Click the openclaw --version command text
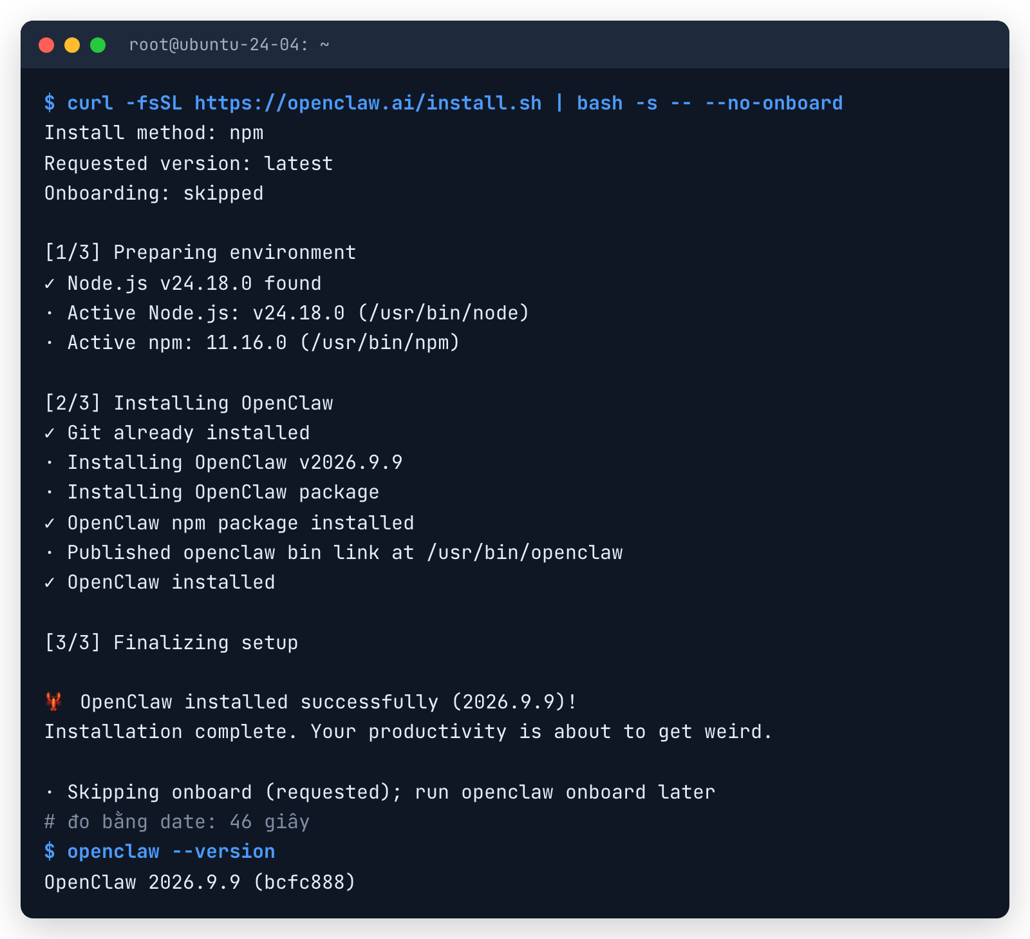The image size is (1030, 939). click(171, 851)
